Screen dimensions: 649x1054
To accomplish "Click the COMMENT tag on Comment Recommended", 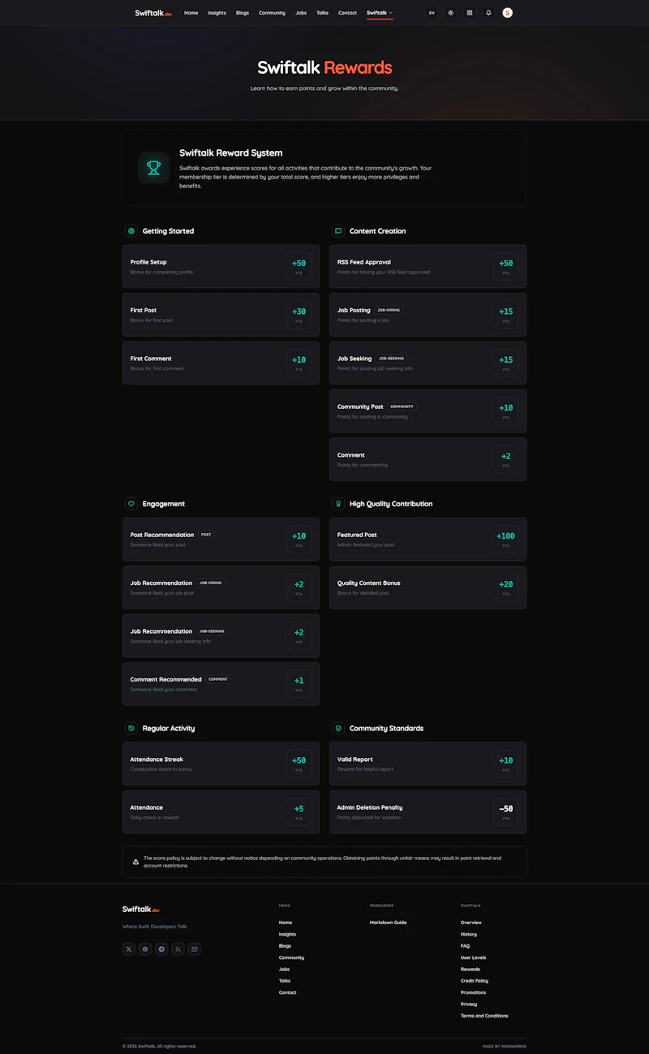I will click(x=217, y=679).
